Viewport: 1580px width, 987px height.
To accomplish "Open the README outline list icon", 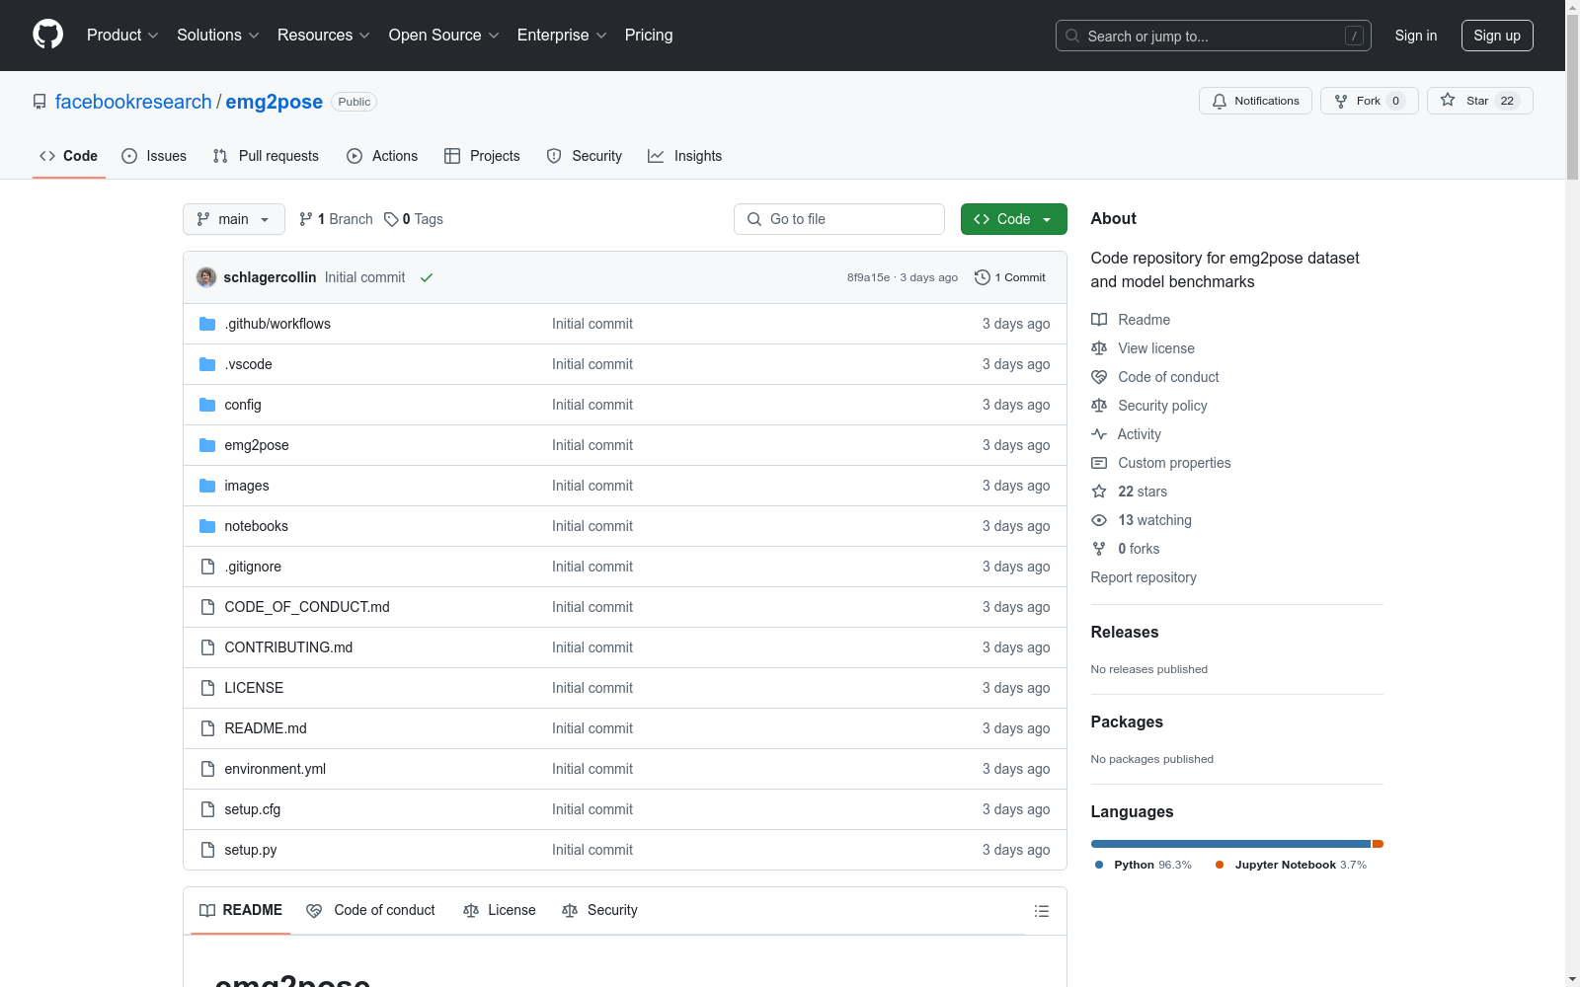I will coord(1041,911).
